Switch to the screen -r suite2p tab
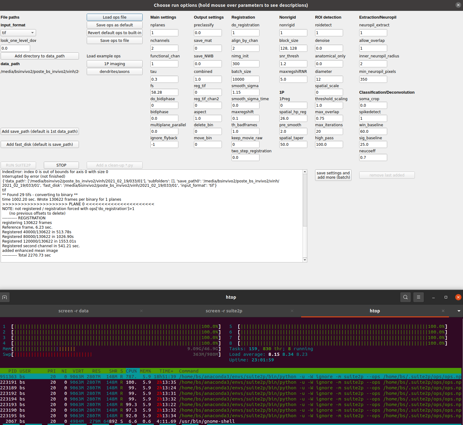 pos(224,311)
